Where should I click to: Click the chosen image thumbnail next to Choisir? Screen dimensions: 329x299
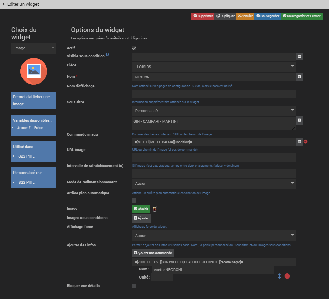154,209
